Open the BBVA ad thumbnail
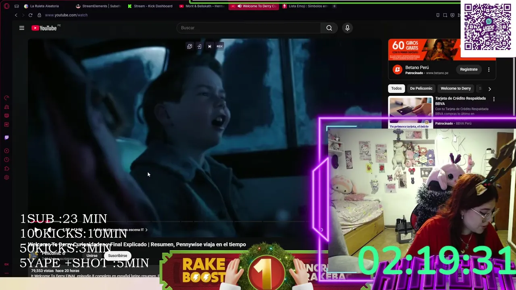The width and height of the screenshot is (516, 290). (x=410, y=112)
